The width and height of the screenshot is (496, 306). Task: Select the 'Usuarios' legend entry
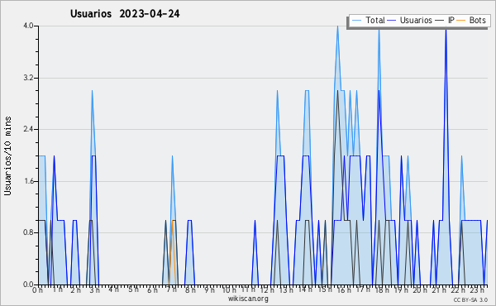(x=416, y=20)
